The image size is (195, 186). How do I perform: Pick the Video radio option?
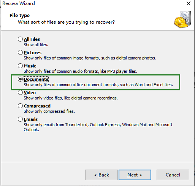click(20, 93)
